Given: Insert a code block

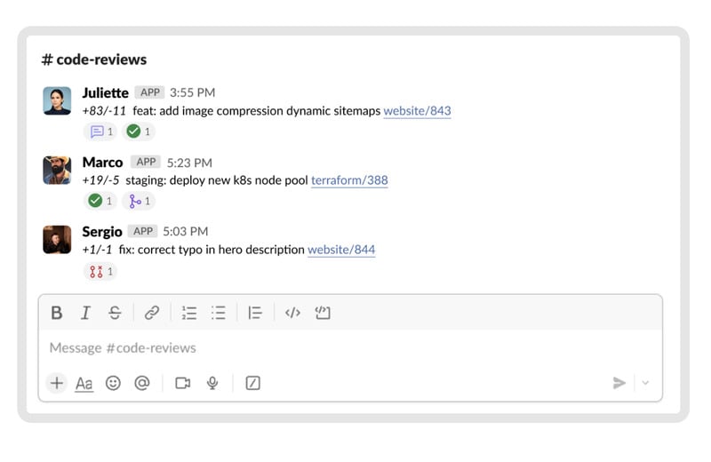Looking at the screenshot, I should click(323, 313).
